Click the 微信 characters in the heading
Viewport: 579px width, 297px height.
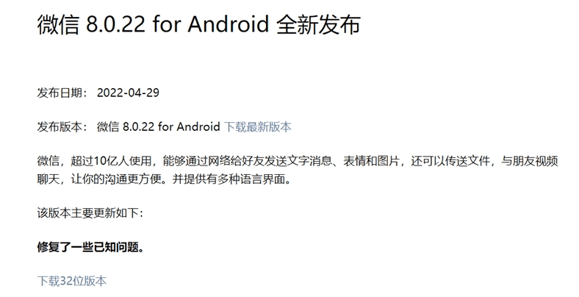pos(58,25)
